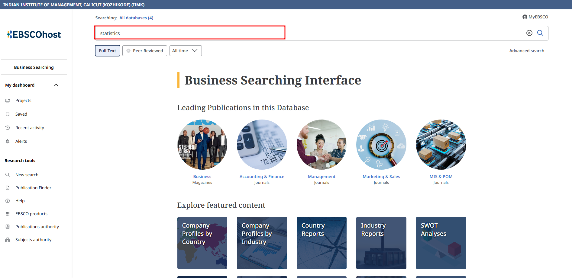The height and width of the screenshot is (278, 572).
Task: Click the magnifier search submit icon
Action: [x=540, y=33]
